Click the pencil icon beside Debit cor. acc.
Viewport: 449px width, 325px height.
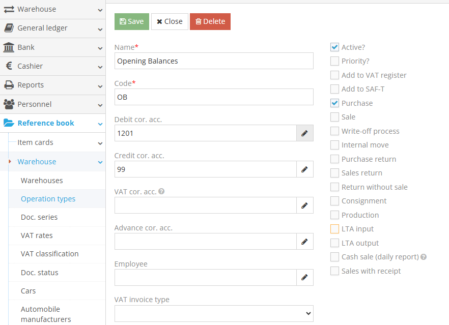coord(304,133)
